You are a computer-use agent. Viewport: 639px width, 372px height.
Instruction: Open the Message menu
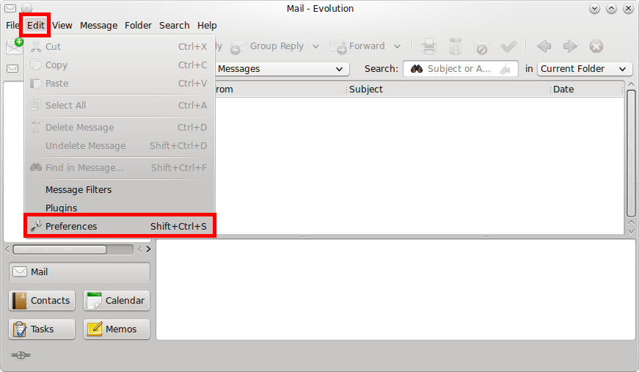[x=98, y=25]
